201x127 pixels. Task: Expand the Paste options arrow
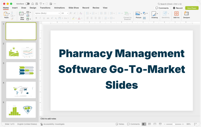point(9,14)
